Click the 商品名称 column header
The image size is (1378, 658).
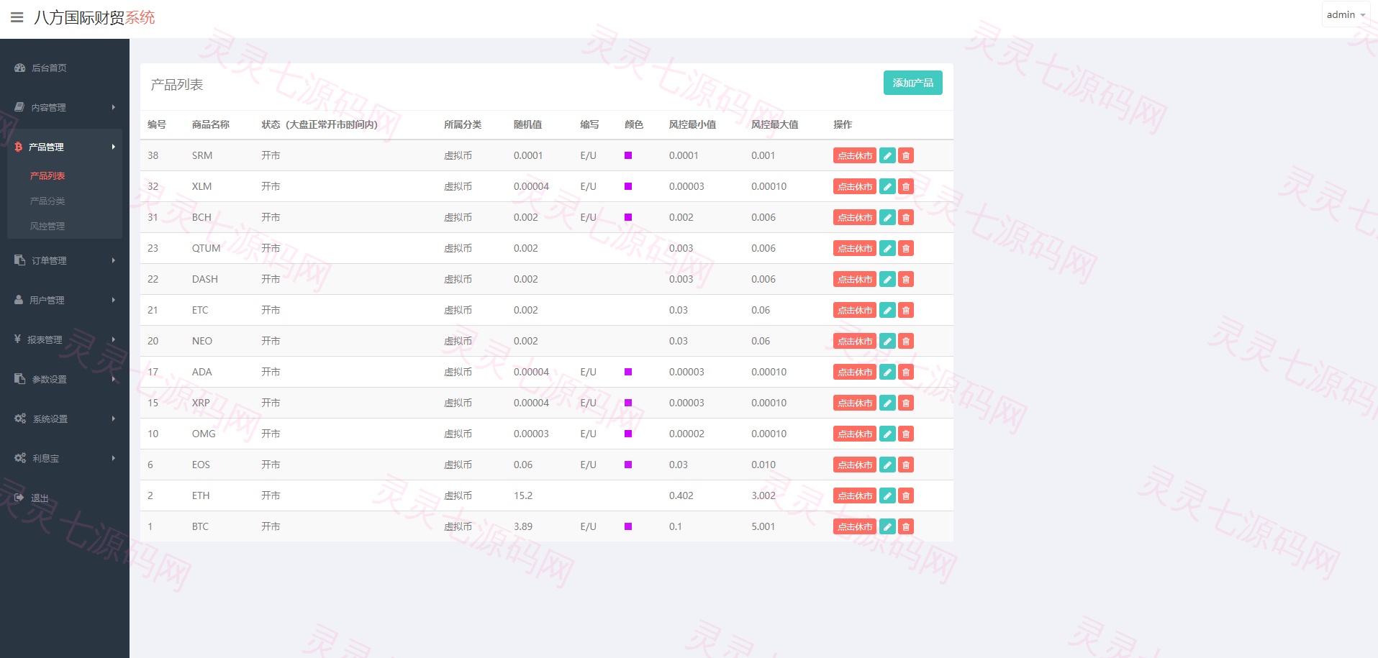211,124
